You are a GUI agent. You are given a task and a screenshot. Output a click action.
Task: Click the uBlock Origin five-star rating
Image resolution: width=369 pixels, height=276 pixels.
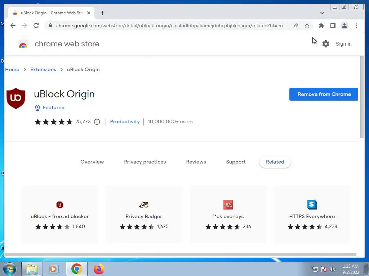coord(54,122)
